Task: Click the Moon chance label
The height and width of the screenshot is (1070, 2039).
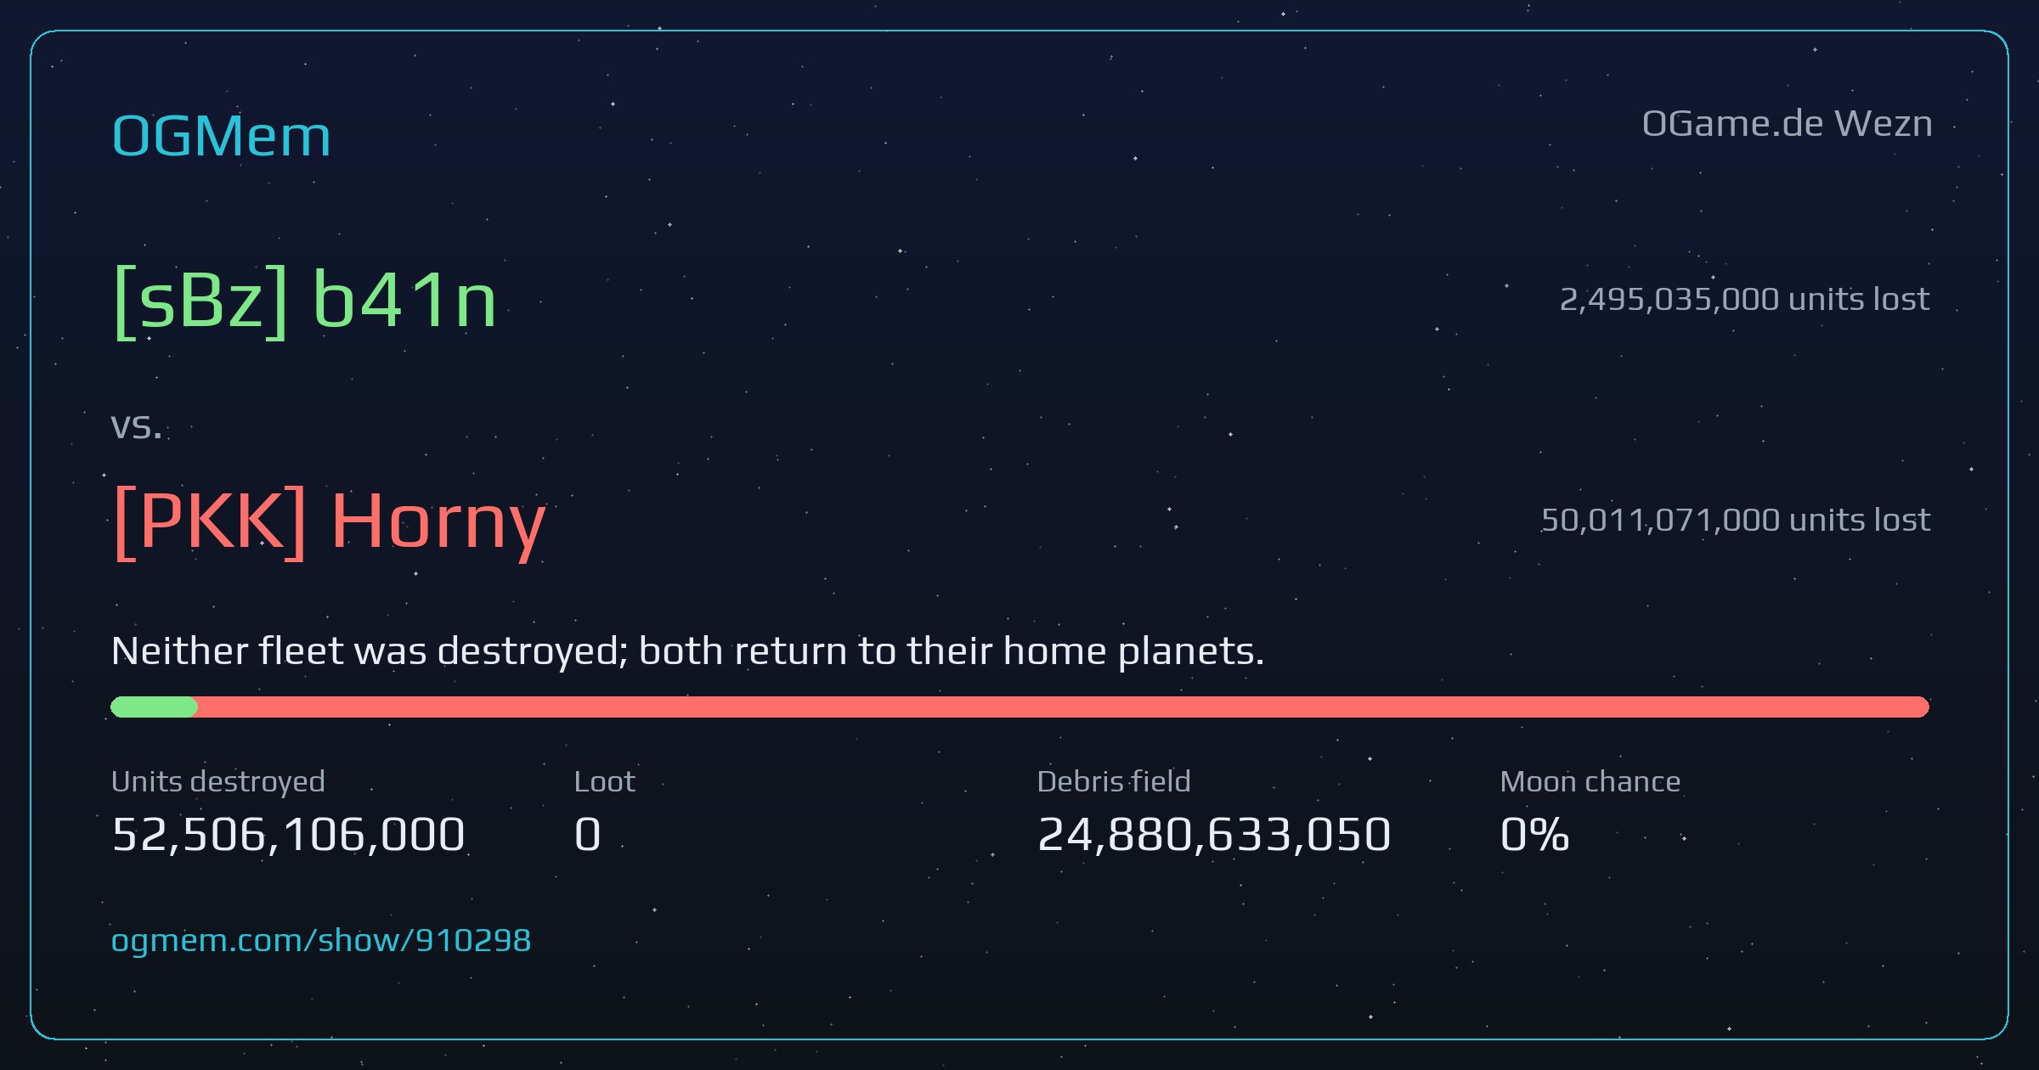Action: (x=1590, y=781)
